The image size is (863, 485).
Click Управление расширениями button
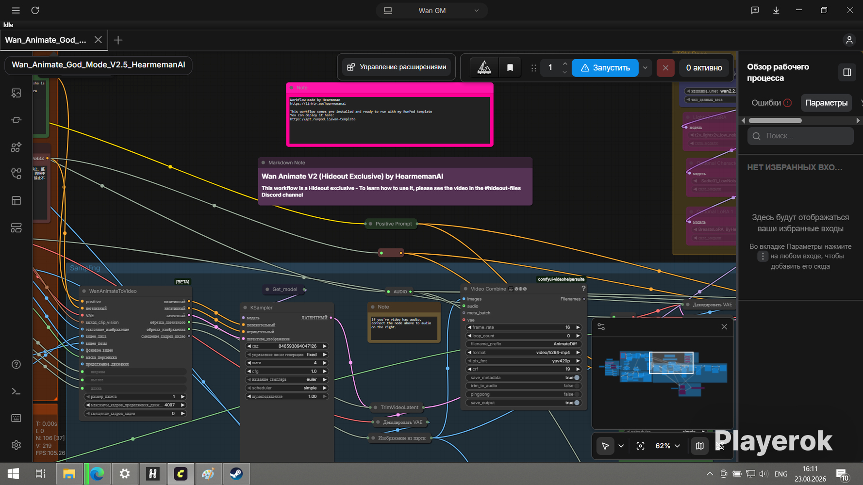pyautogui.click(x=397, y=67)
